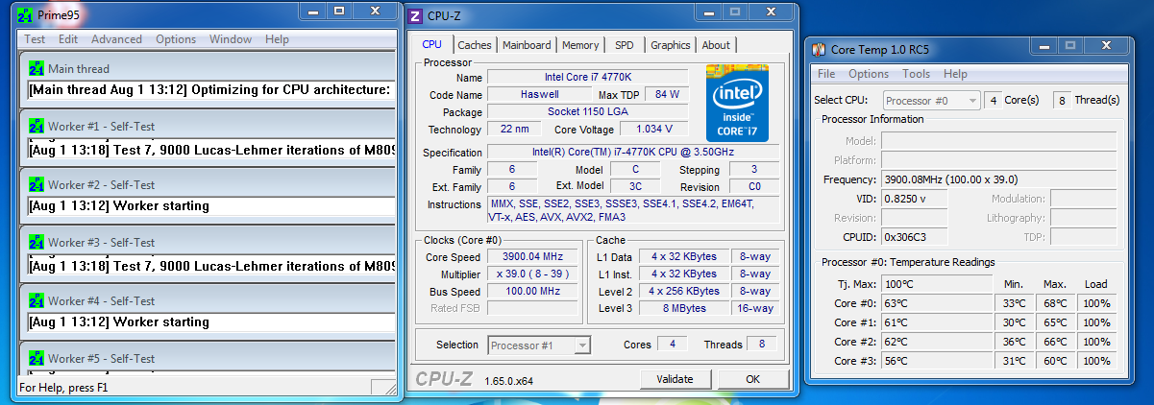1154x405 pixels.
Task: Switch to CPU-Z Caches tab
Action: [474, 45]
